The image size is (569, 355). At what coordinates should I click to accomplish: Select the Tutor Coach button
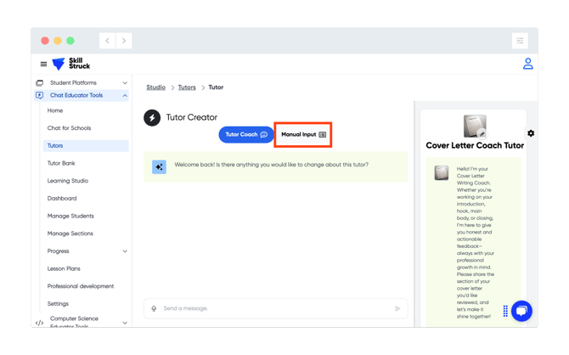click(246, 135)
